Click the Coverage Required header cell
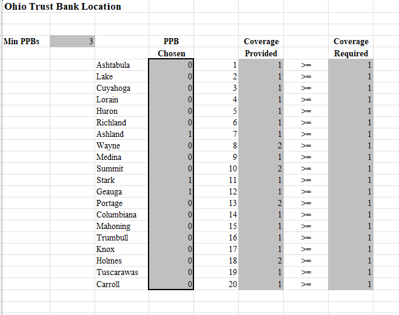Screen dimensions: 399x315 [351, 47]
